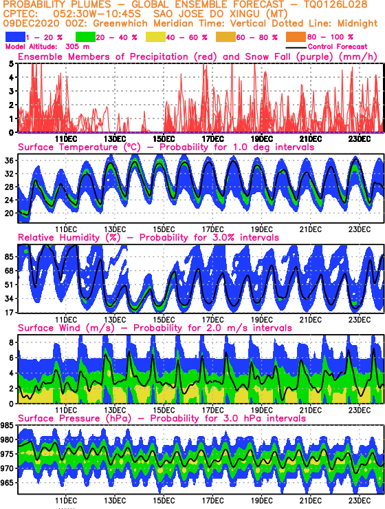Click the black Control Forecast legend line
This screenshot has height=509, width=385.
coord(296,48)
